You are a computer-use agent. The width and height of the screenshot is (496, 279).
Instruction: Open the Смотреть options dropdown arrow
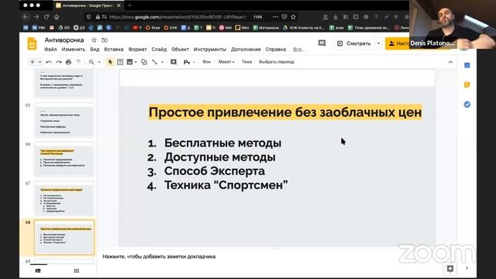coord(379,43)
